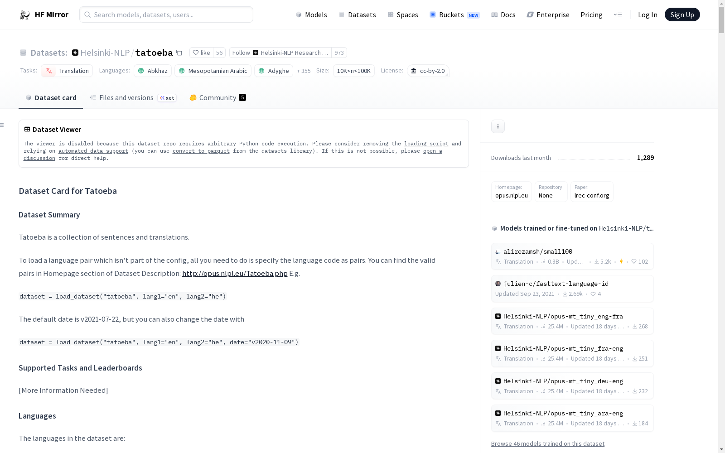Open the opus.nlpl.eu Tatoeba.php link

click(x=235, y=274)
